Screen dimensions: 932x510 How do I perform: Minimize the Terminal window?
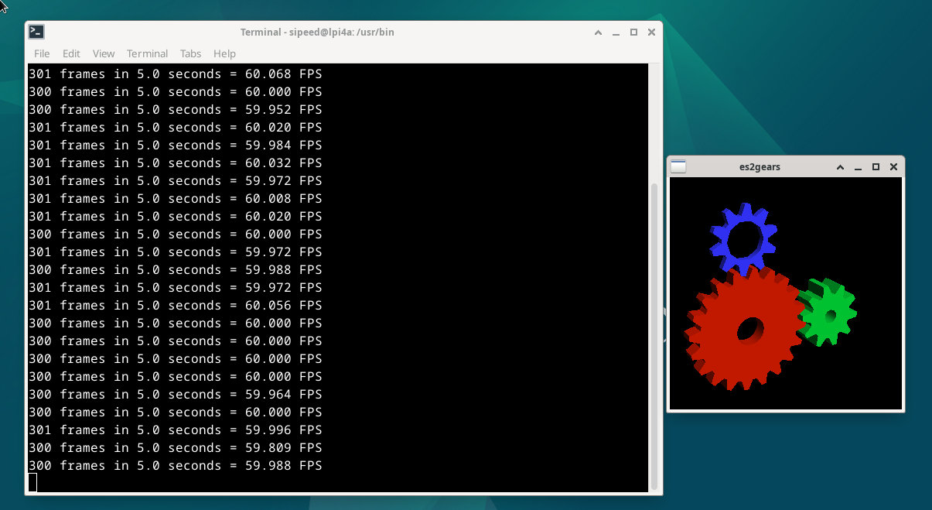click(x=616, y=33)
